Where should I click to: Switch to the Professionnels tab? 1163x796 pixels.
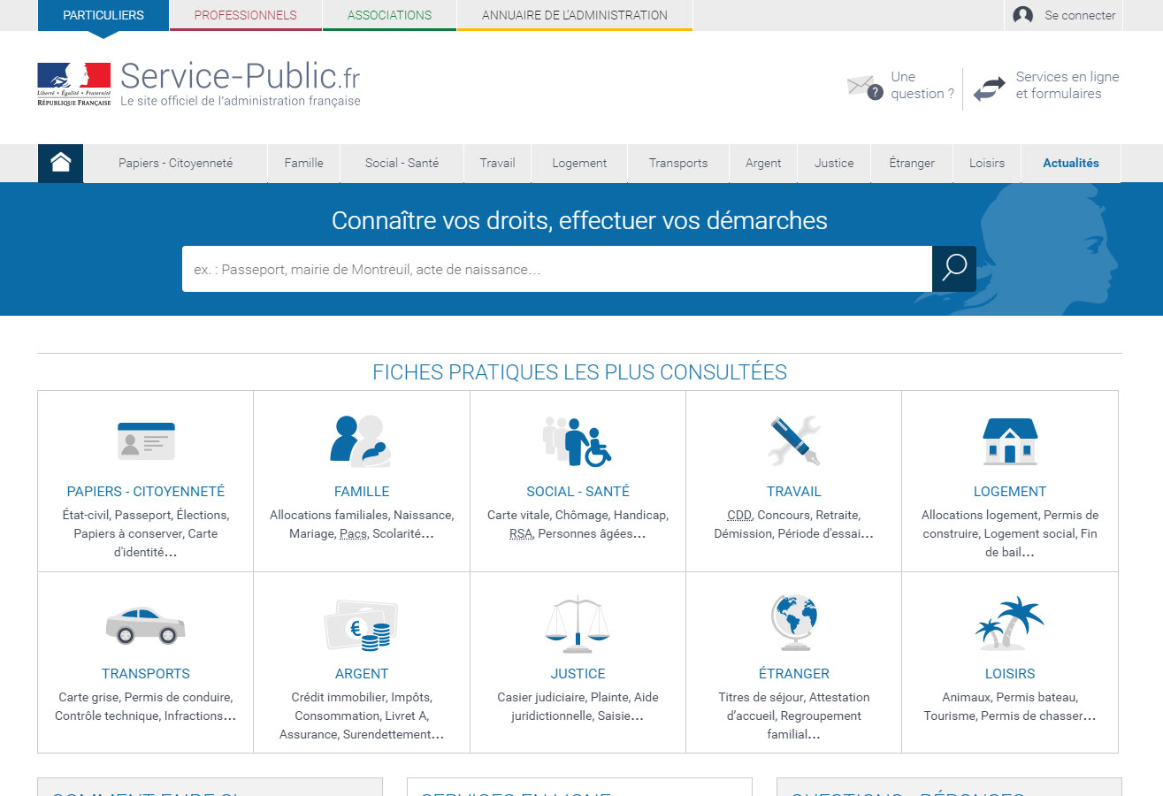(x=245, y=15)
